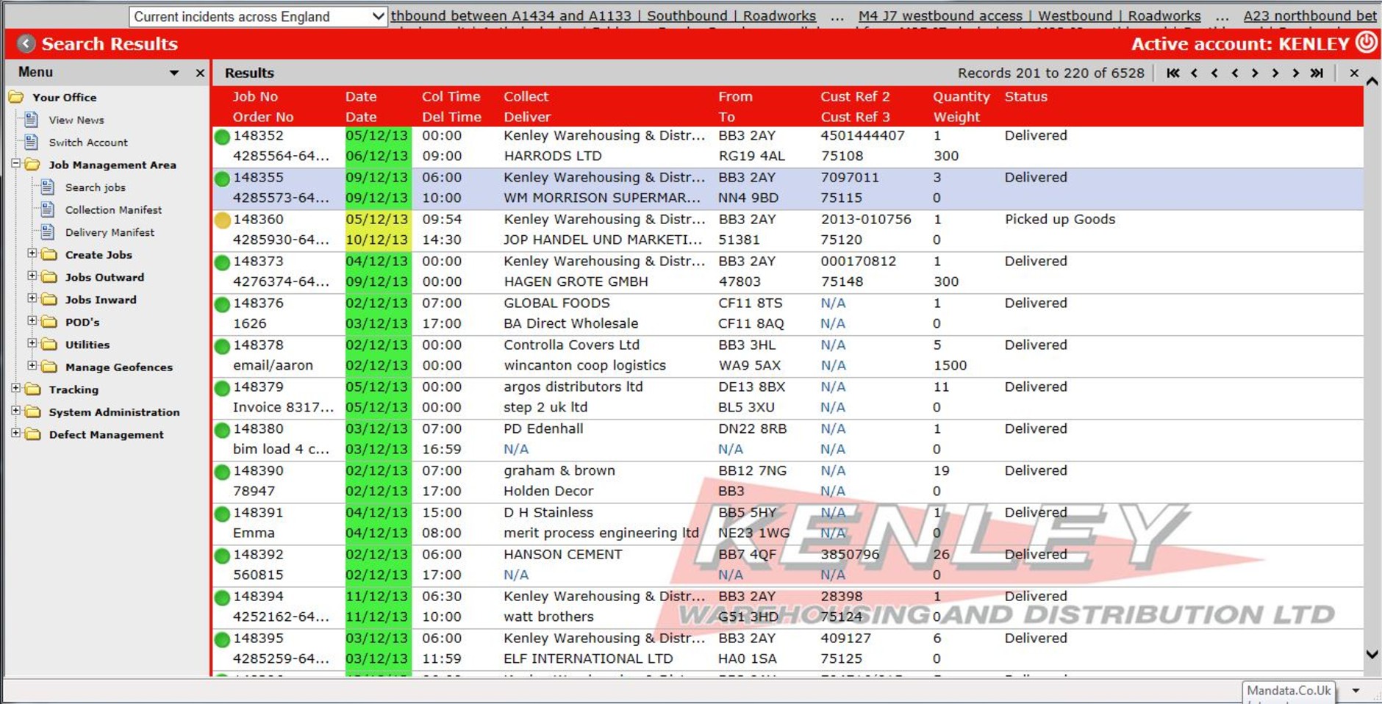Click the green status dot for job 148392
Screen dimensions: 1382x704
tap(222, 556)
